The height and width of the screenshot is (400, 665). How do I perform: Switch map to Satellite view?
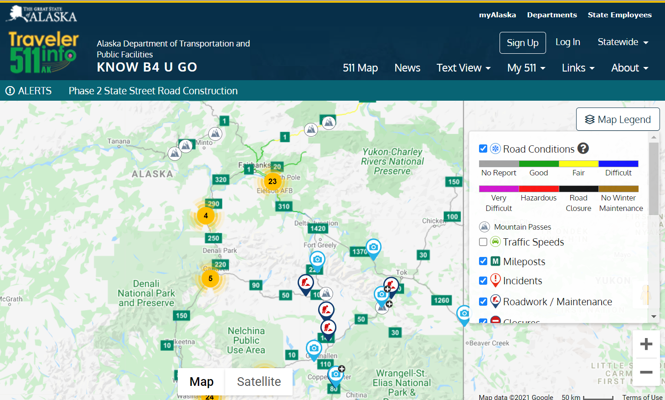(x=258, y=381)
